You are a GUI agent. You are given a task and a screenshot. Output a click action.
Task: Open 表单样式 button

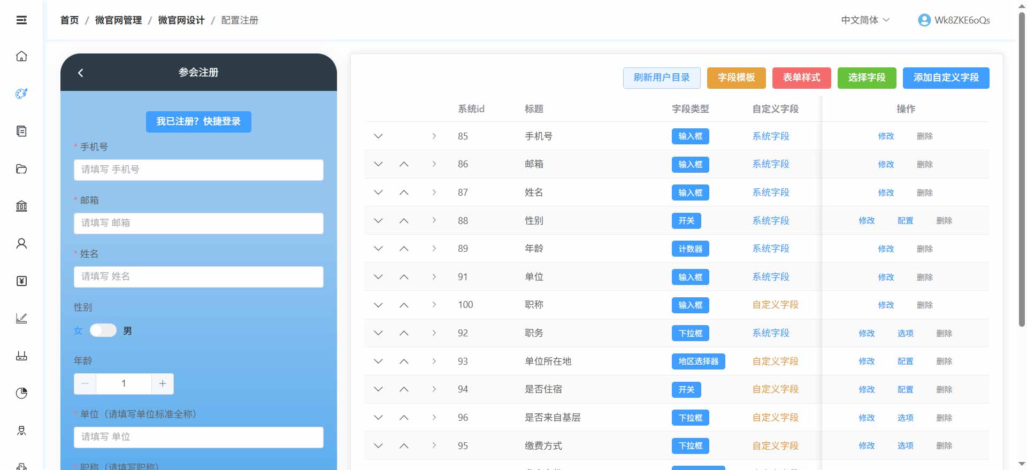click(802, 78)
